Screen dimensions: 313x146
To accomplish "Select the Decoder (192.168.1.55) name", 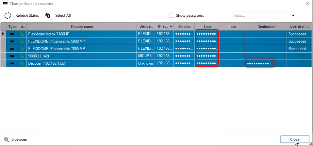I will click(47, 63).
